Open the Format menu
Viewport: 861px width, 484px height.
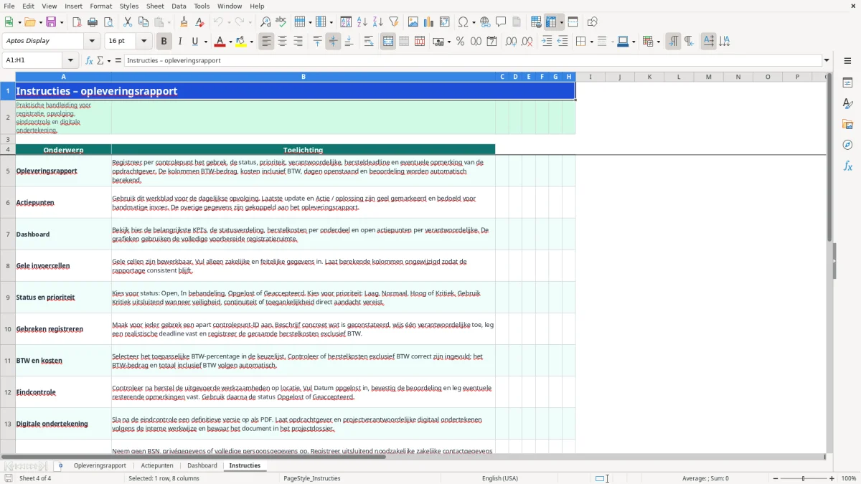tap(101, 6)
